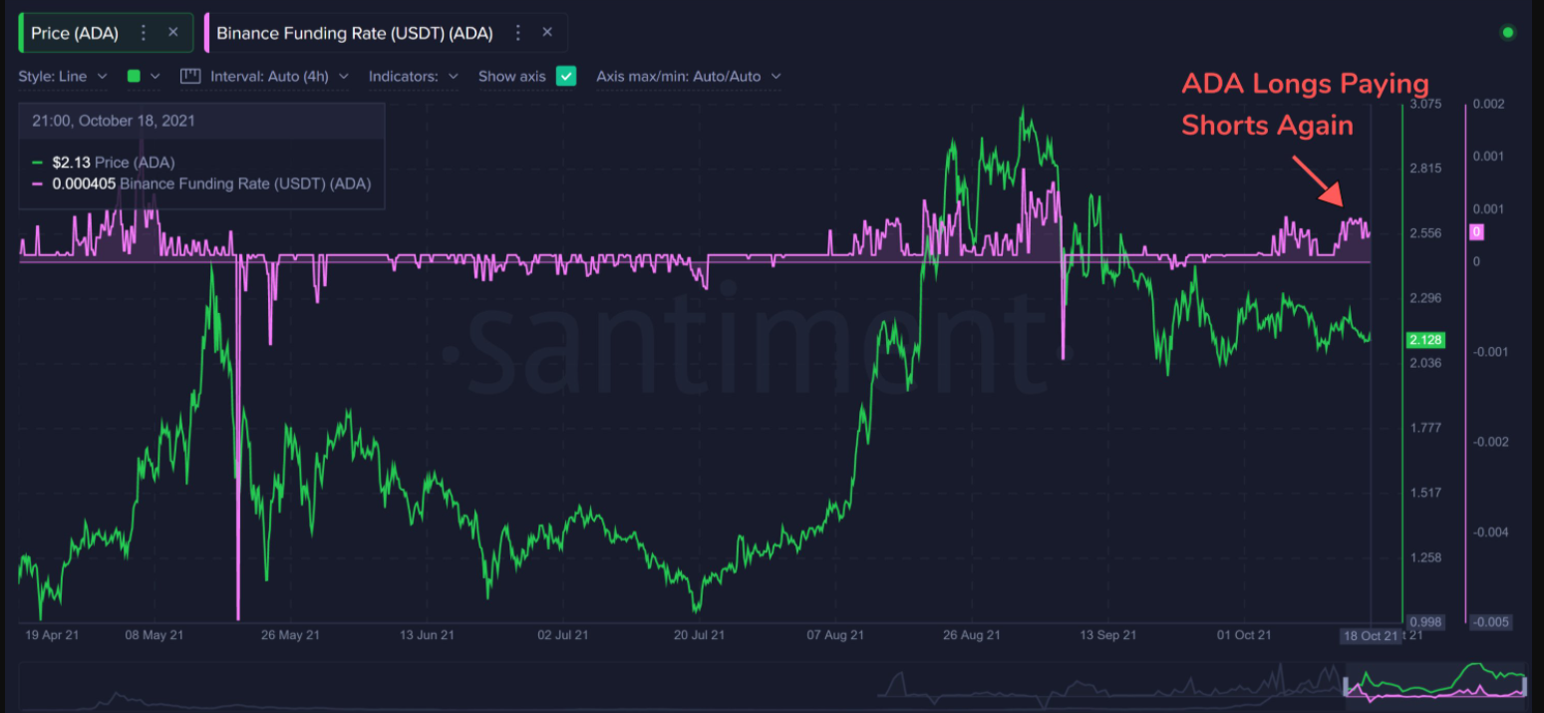Open the Interval: Auto (4h) dropdown

point(279,76)
